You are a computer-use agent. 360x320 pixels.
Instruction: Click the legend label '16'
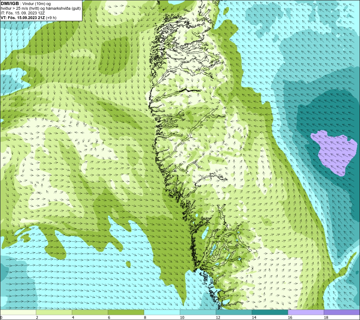pos(290,317)
